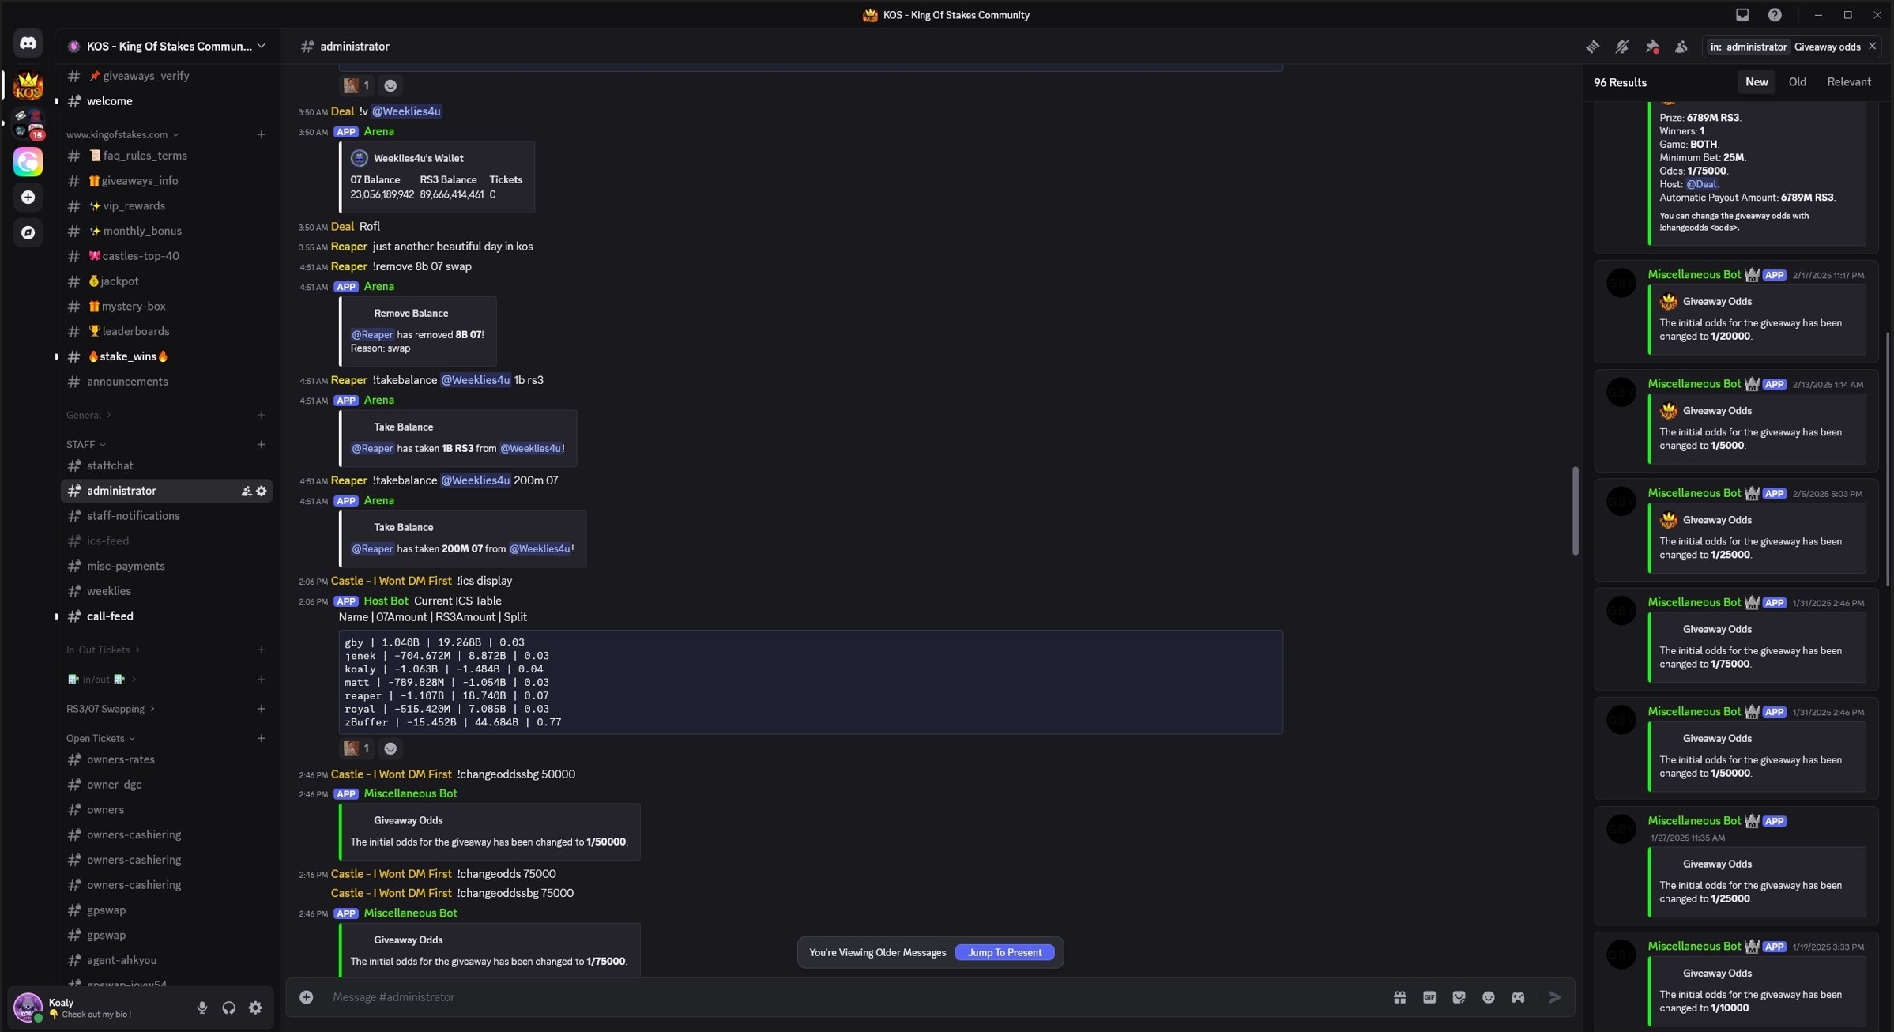1894x1032 pixels.
Task: Open Reaper's profile from swap message
Action: pos(349,267)
